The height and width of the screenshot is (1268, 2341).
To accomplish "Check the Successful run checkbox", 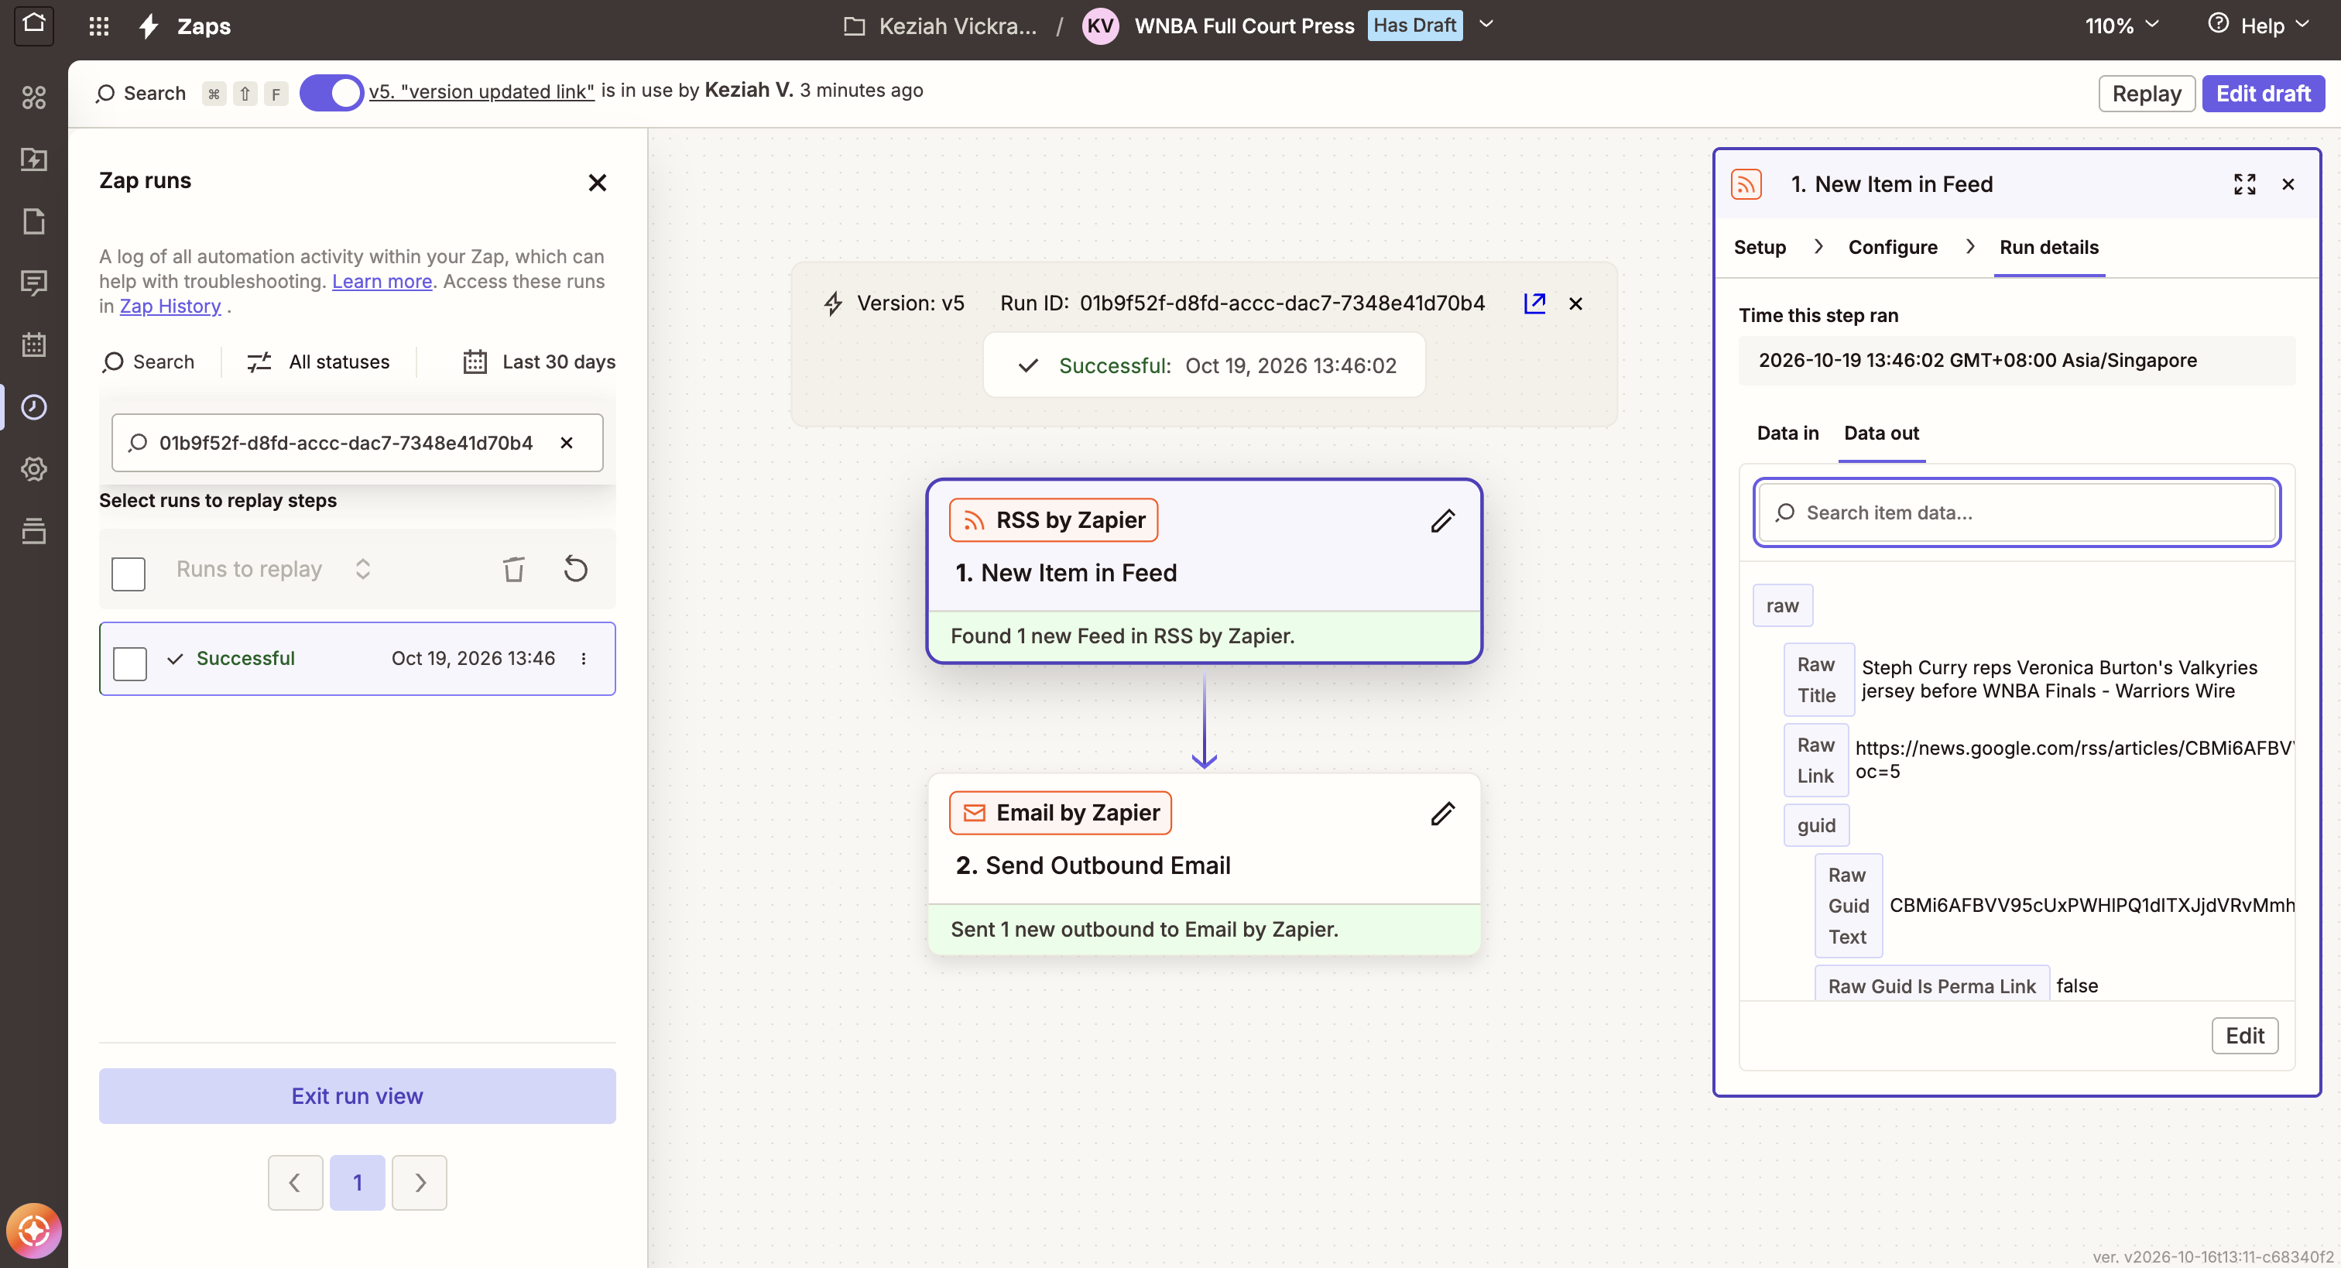I will tap(130, 663).
